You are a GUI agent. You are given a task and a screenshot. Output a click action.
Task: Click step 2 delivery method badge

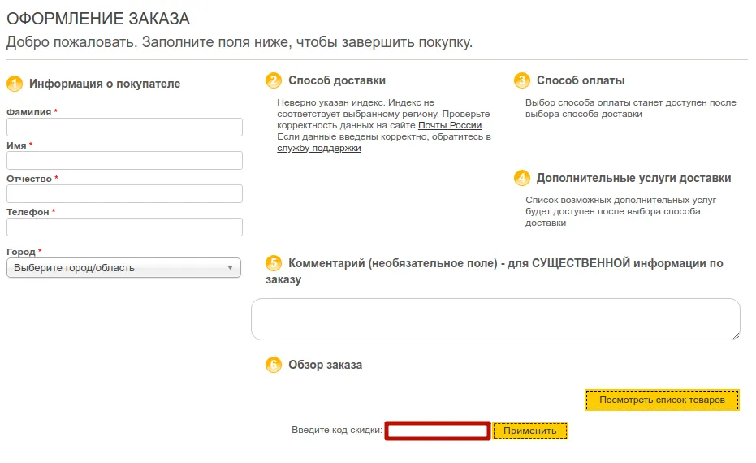274,80
